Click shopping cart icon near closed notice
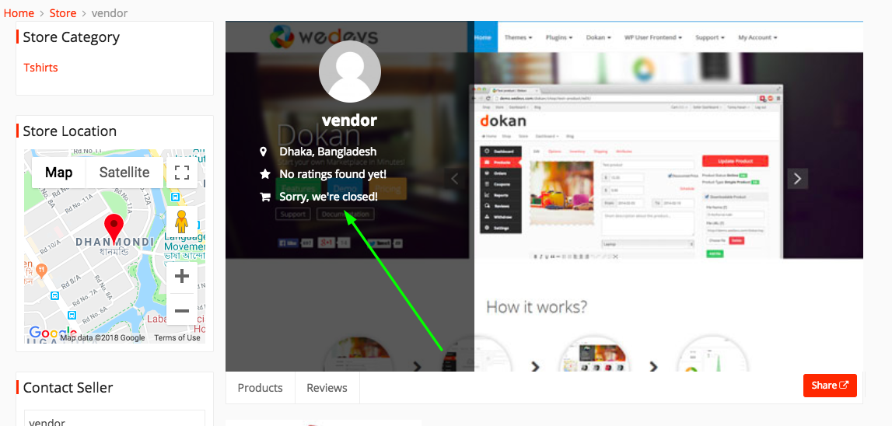Screen dimensions: 892x426 click(264, 197)
